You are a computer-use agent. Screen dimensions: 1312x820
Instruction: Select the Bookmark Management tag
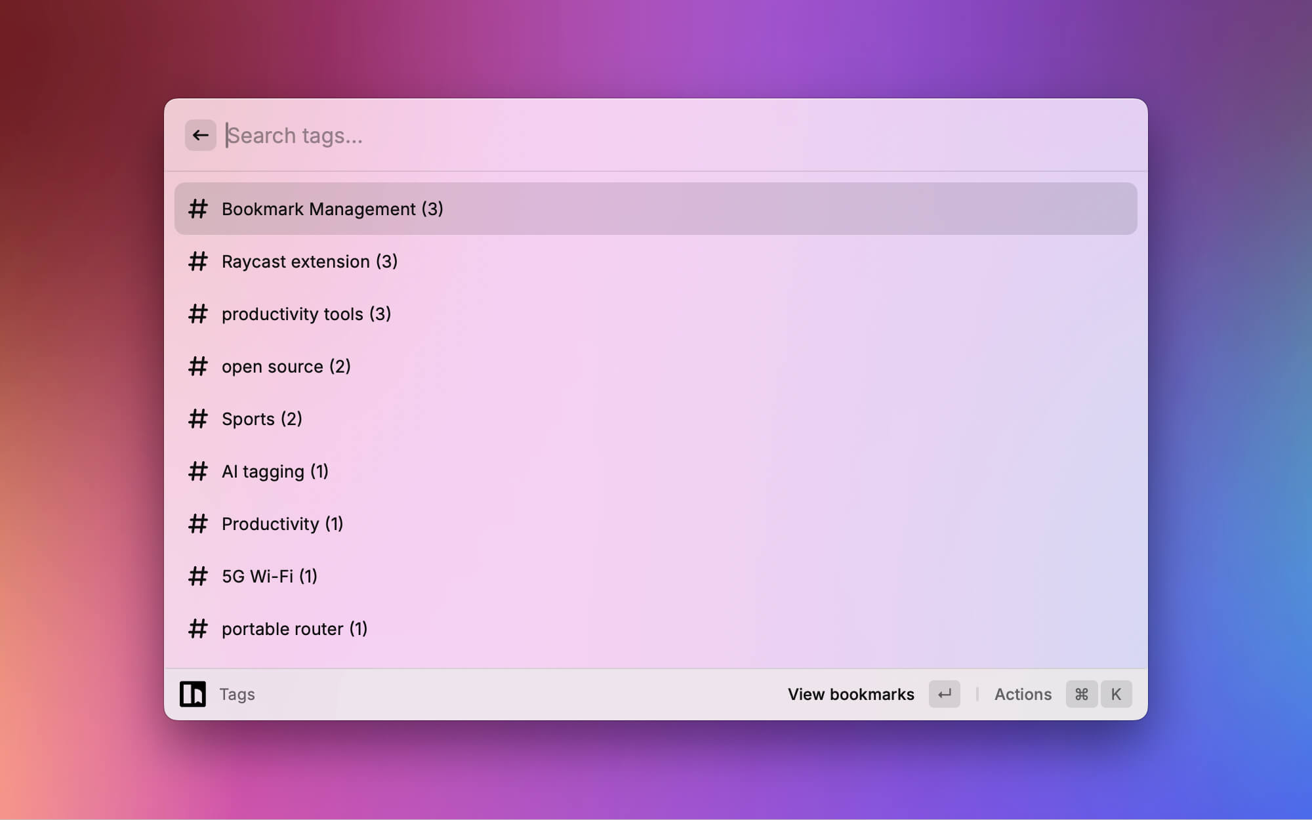332,209
